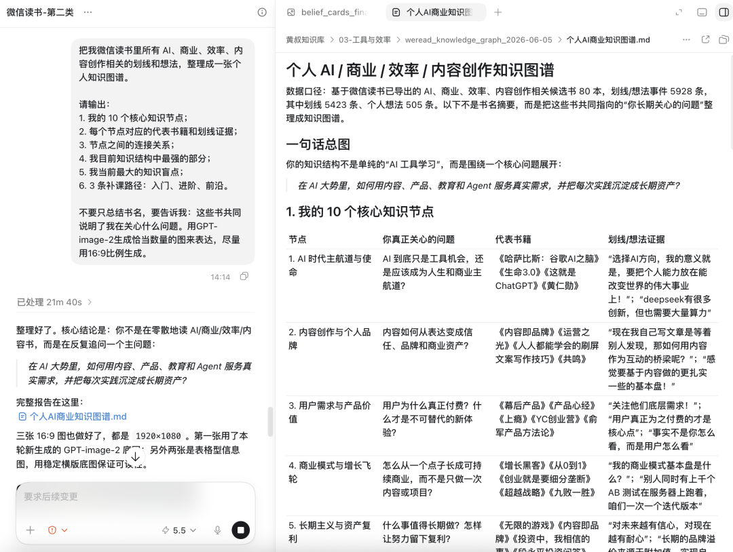This screenshot has height=552, width=733.
Task: Open the 03-工具与效率 breadcrumb folder
Action: click(364, 40)
